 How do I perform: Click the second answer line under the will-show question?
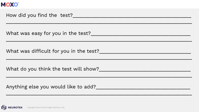99,77
